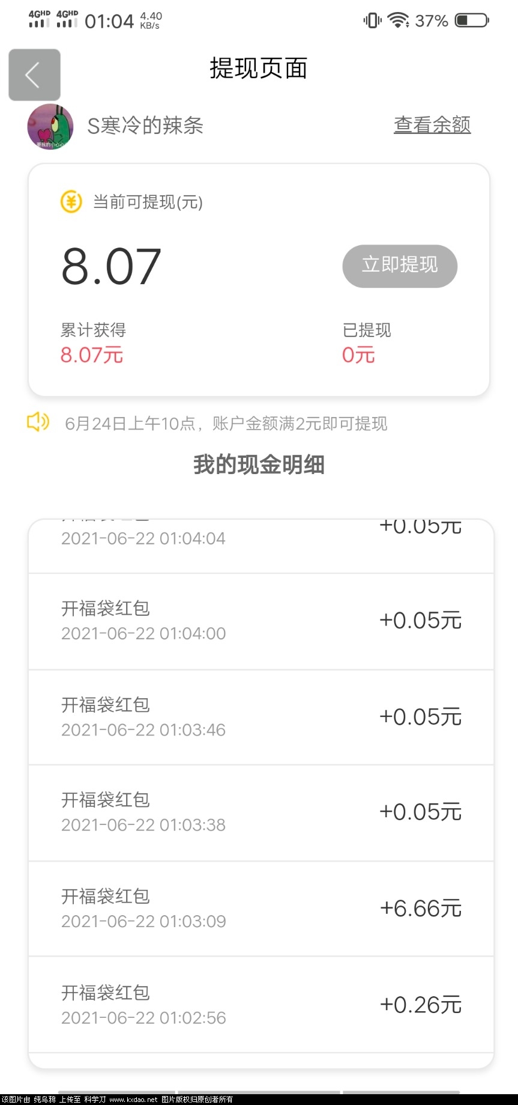Tap the vibrate mode status icon
This screenshot has width=518, height=1105.
[372, 20]
